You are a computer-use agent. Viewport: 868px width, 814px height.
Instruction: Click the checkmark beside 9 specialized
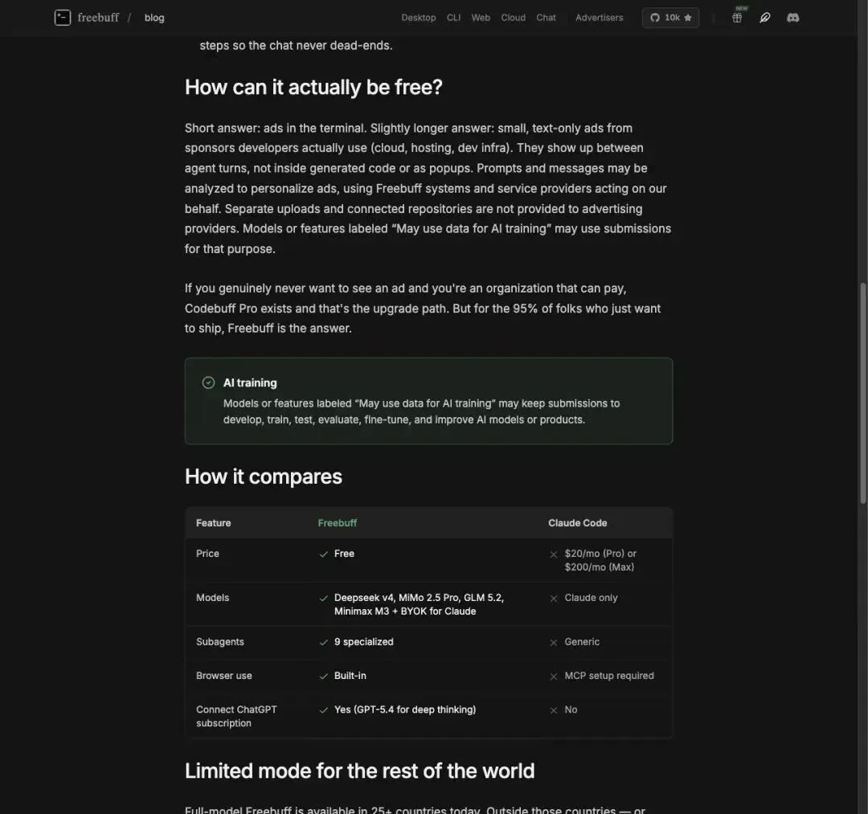324,643
